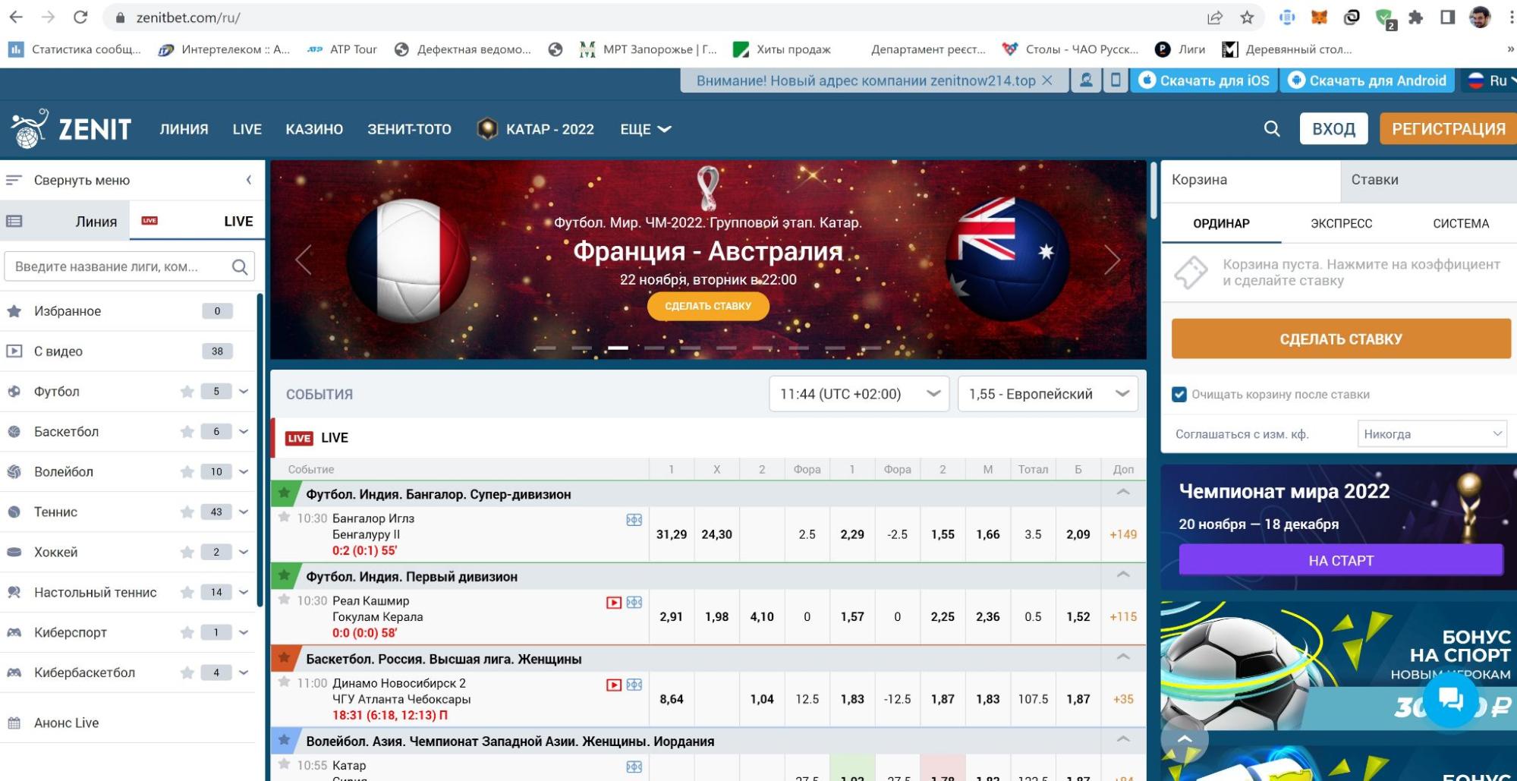The height and width of the screenshot is (781, 1517).
Task: Favorite the Киберспорт sport in sidebar
Action: [x=187, y=633]
